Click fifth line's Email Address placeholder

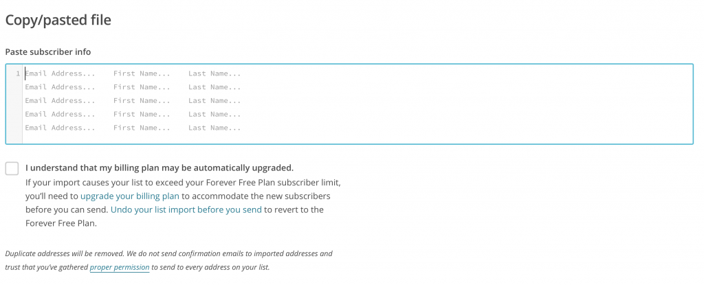pyautogui.click(x=60, y=128)
